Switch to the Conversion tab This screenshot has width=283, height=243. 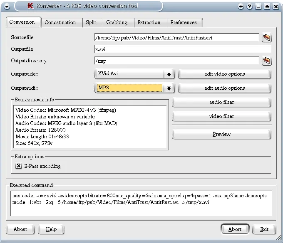pos(23,22)
